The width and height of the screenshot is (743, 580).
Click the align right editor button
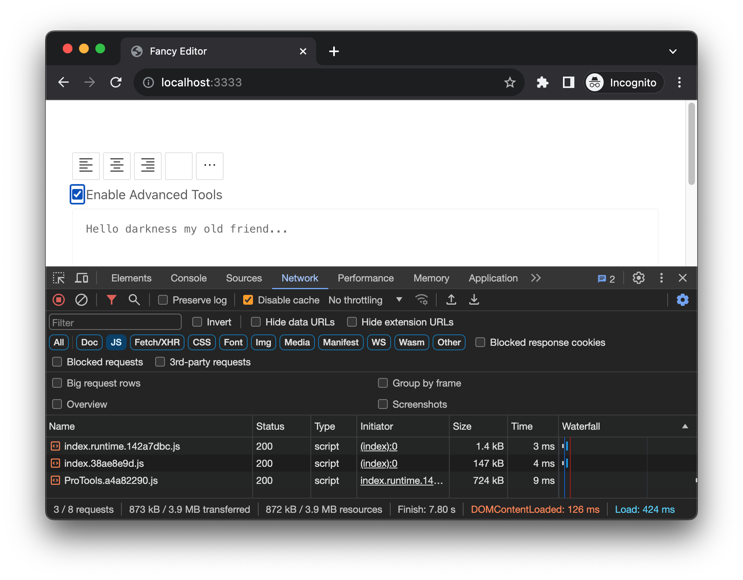[x=148, y=166]
